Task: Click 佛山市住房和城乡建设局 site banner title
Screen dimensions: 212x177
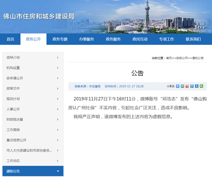Action: [x=39, y=17]
